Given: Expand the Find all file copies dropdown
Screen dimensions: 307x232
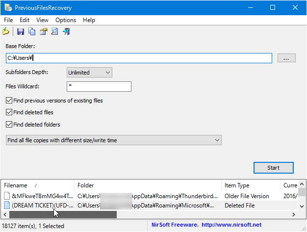Looking at the screenshot, I should click(x=114, y=140).
